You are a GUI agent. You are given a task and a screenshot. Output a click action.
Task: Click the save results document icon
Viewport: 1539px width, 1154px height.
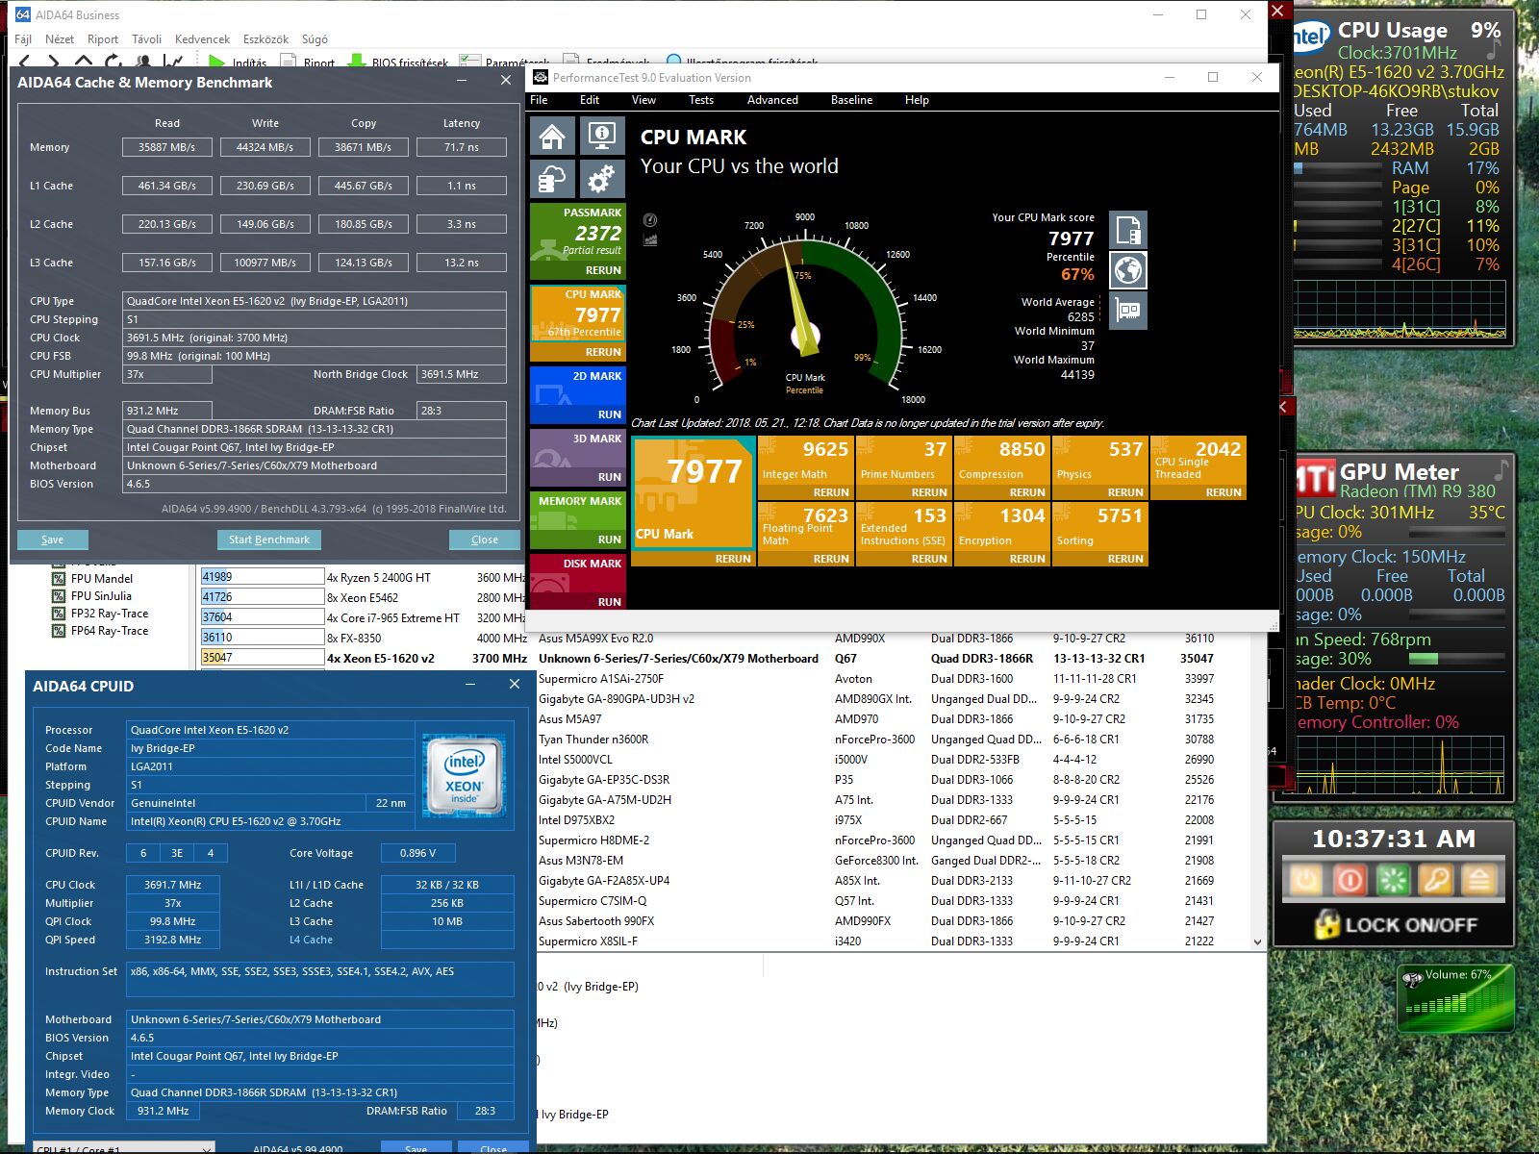1128,231
